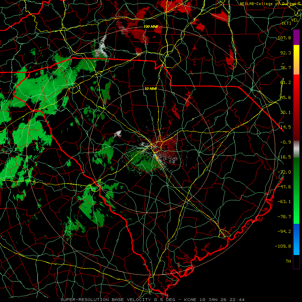Pick the red outbound band of the color bar

[x=296, y=107]
